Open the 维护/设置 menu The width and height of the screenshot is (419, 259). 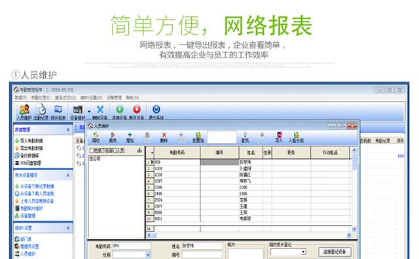[x=92, y=97]
